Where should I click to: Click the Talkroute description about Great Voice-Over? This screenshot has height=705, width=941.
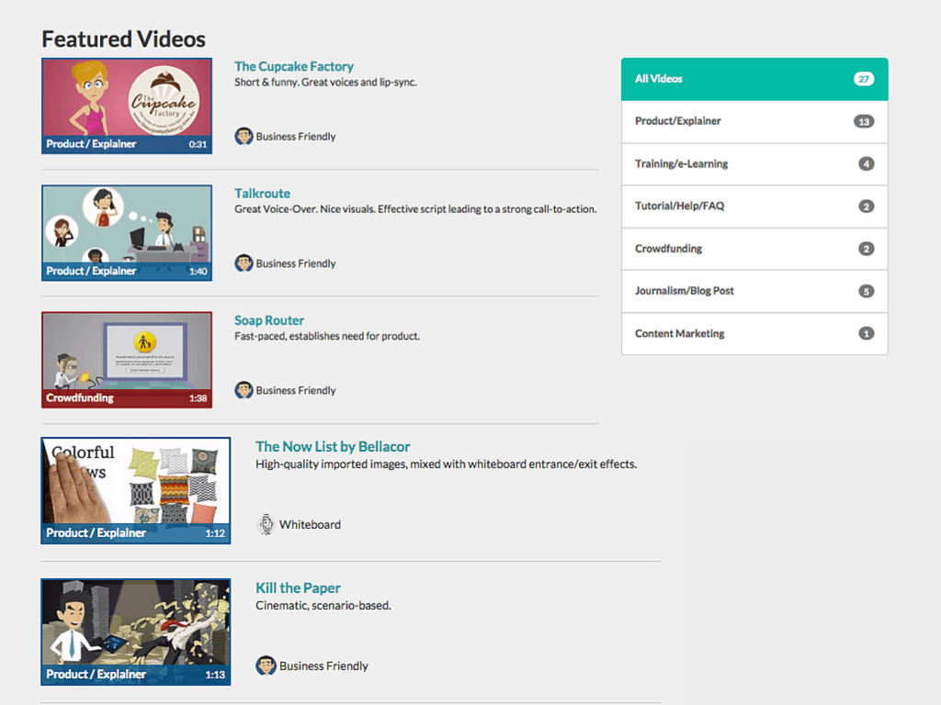point(415,209)
